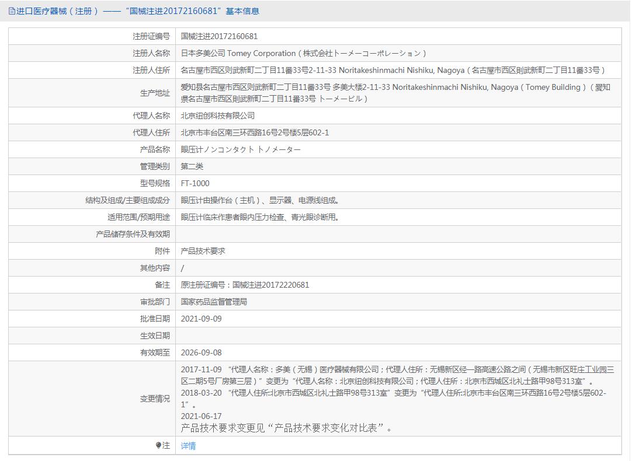Click the 型号规格 row label
The height and width of the screenshot is (461, 632).
(155, 183)
